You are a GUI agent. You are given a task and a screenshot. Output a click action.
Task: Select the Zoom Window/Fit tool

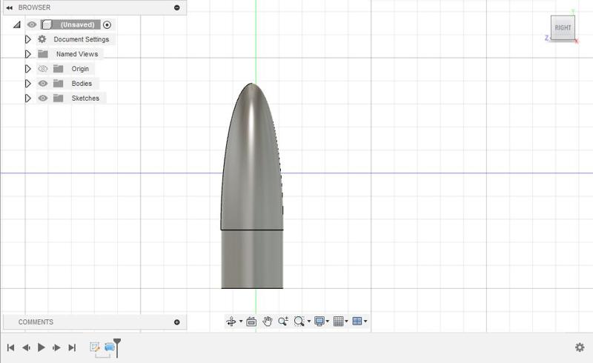[x=299, y=322]
